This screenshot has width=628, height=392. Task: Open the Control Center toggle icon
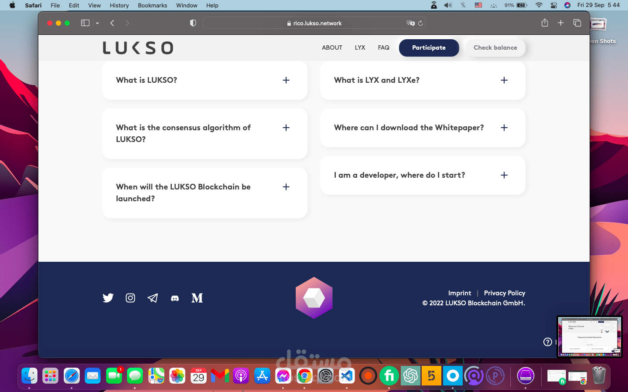554,5
